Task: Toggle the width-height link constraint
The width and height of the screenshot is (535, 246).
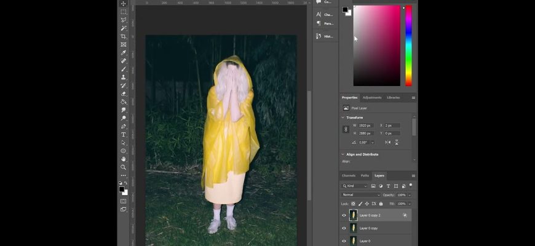Action: tap(346, 129)
